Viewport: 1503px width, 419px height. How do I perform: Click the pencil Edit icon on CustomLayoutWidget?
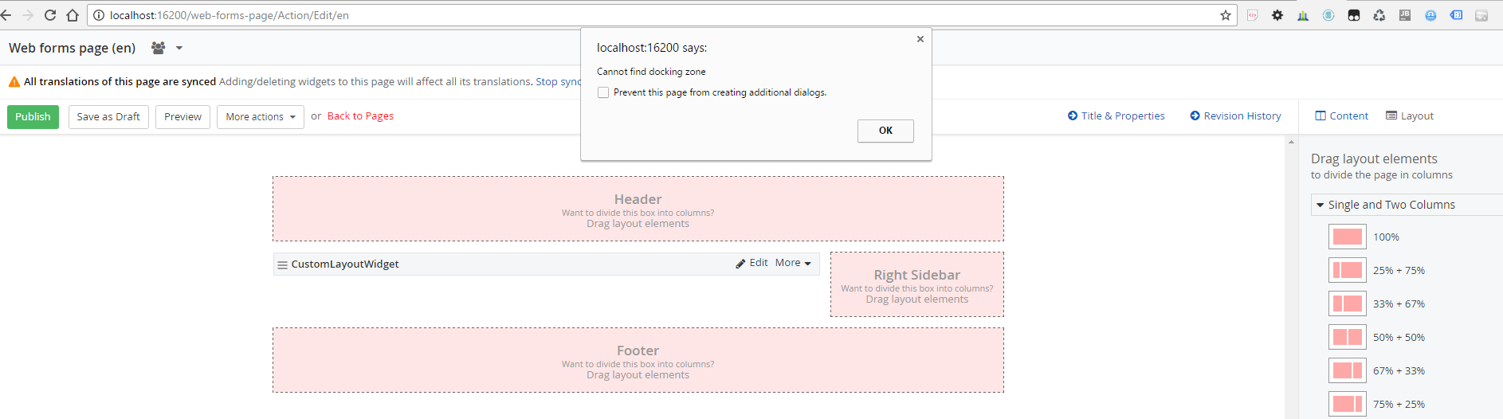tap(741, 263)
